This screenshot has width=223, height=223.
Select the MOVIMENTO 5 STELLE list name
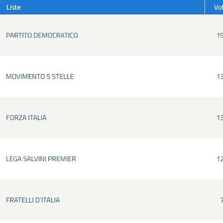[x=40, y=77]
